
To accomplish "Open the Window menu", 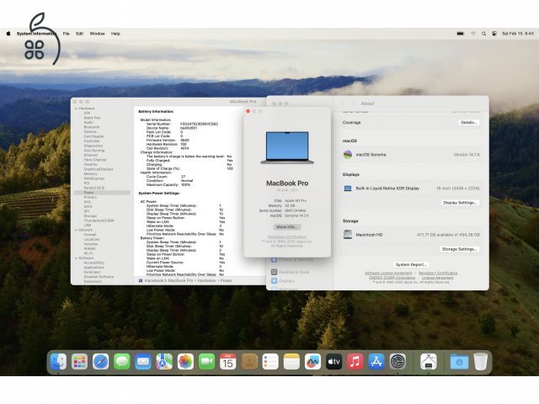I will coord(98,34).
